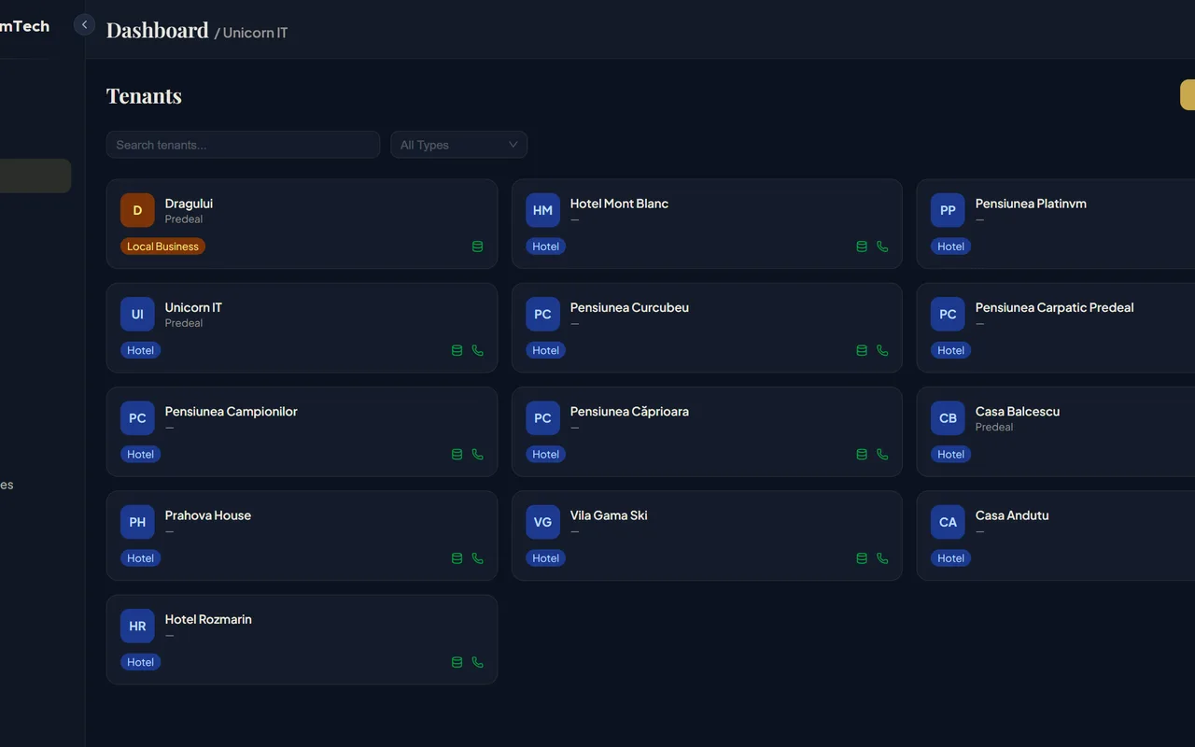The width and height of the screenshot is (1195, 747).
Task: Click the Unicorn IT breadcrumb link
Action: tap(255, 33)
